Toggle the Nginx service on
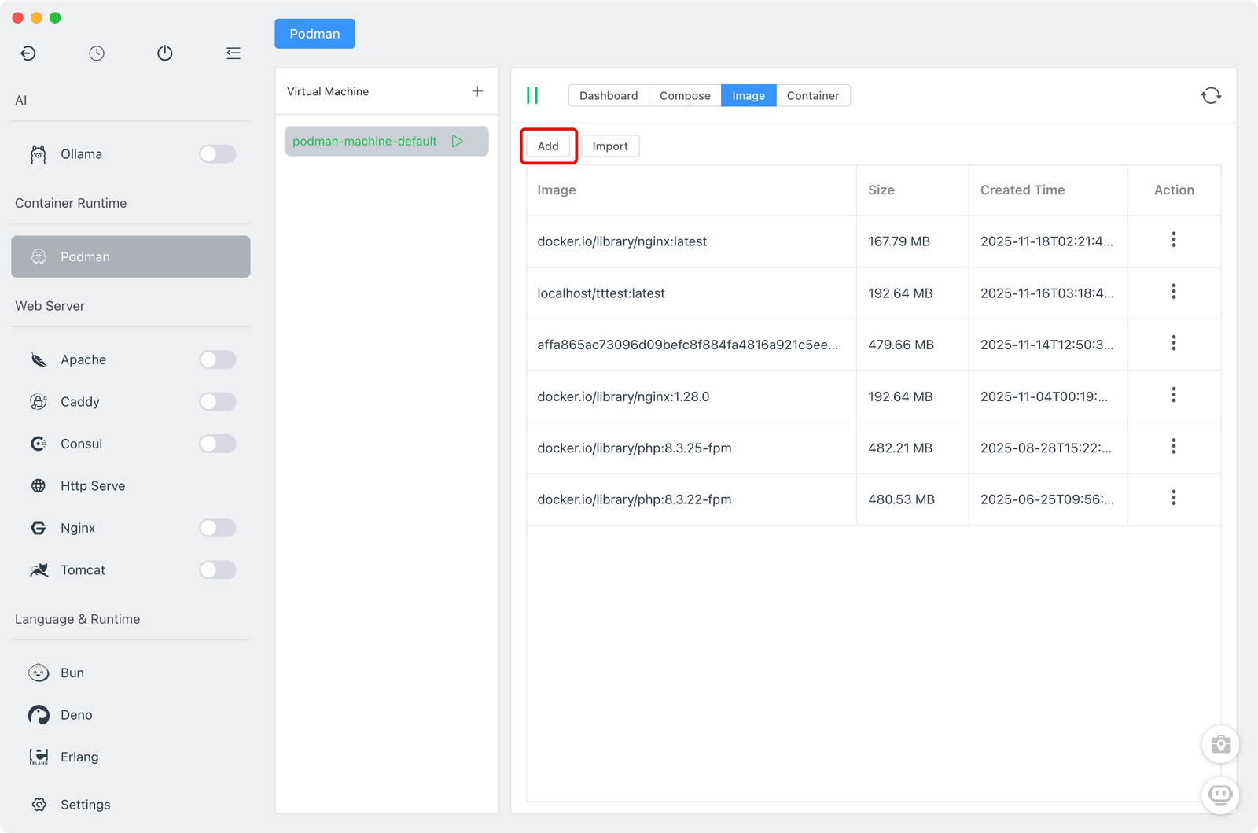 click(218, 528)
